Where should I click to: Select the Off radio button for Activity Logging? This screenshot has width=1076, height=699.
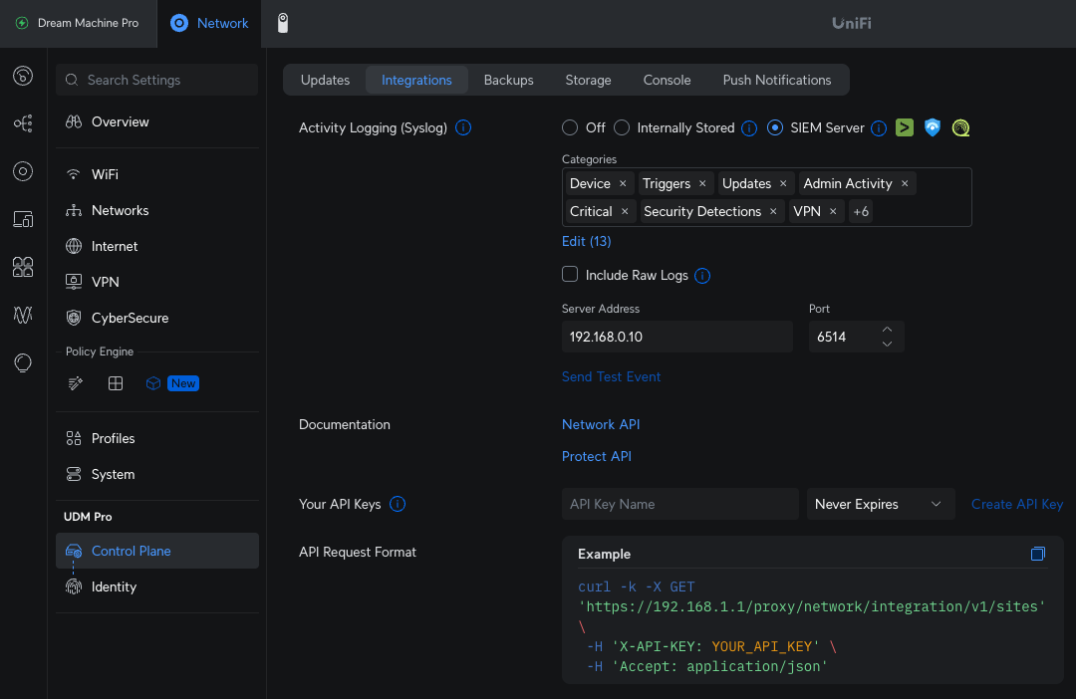click(x=569, y=127)
